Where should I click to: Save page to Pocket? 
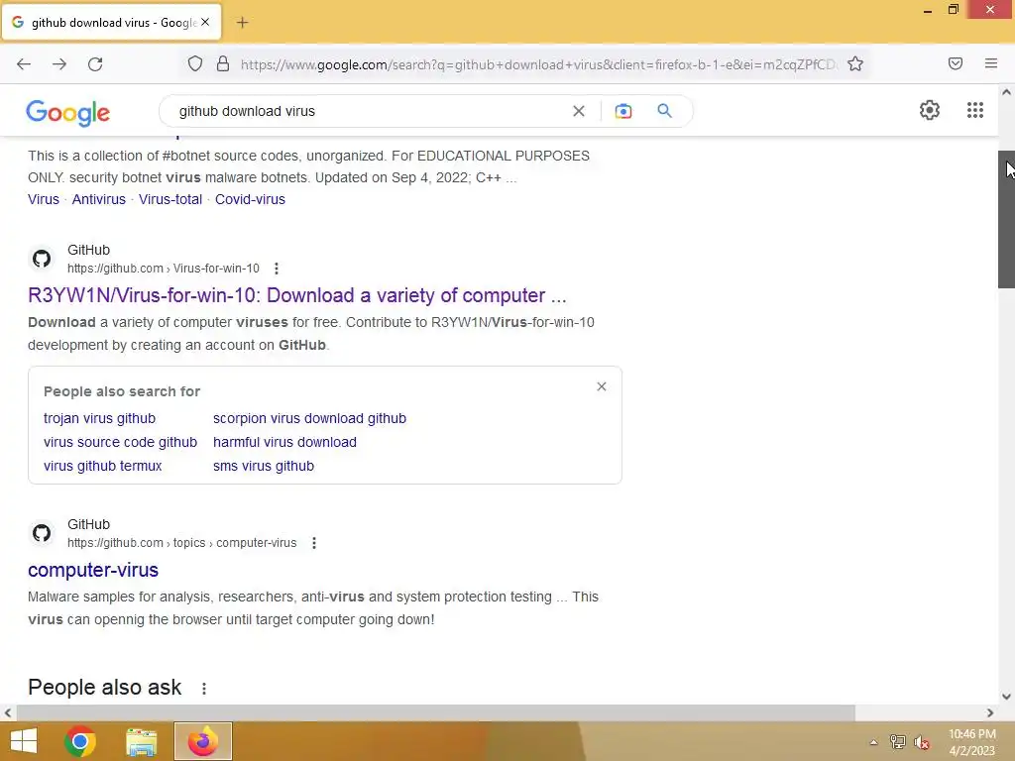point(956,63)
